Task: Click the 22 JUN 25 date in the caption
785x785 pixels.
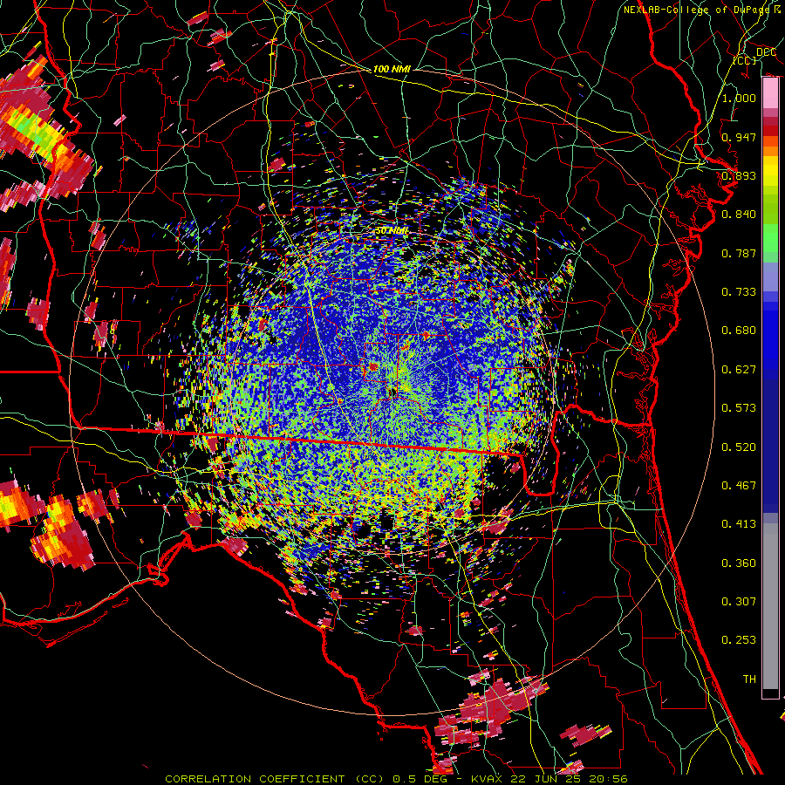Action: point(546,779)
